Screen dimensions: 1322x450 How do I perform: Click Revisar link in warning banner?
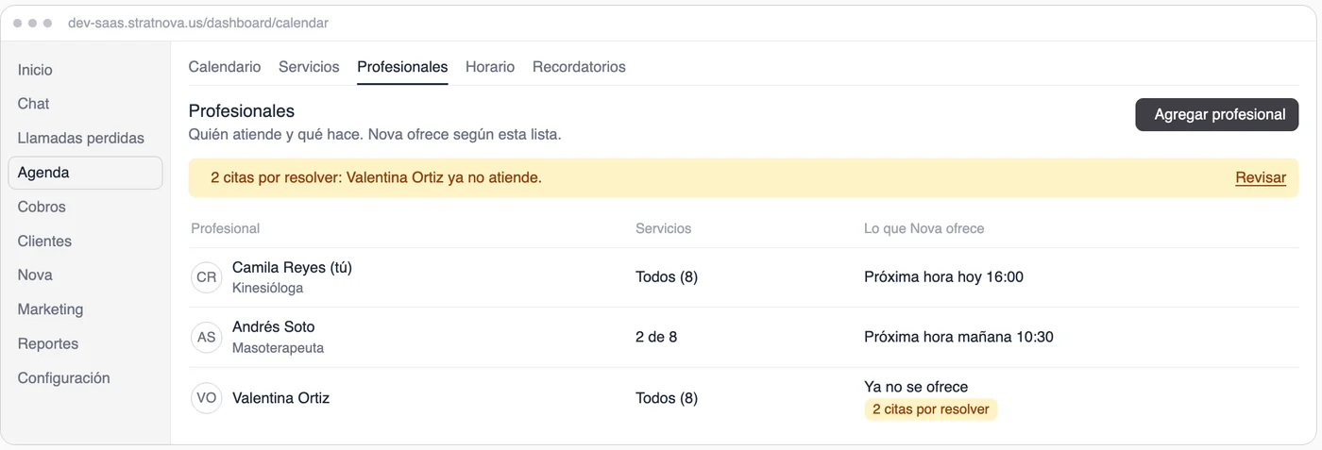coord(1261,177)
